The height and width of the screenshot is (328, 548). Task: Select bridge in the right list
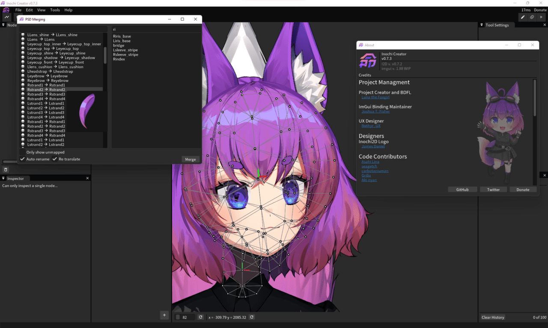(x=119, y=45)
